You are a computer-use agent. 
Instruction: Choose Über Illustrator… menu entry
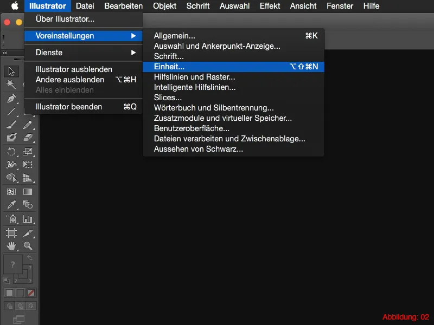pos(84,19)
